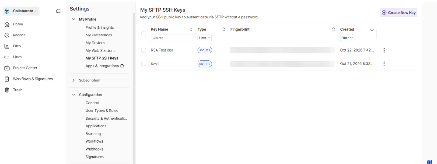Click the Collaborate logo icon
The image size is (437, 164).
click(7, 11)
